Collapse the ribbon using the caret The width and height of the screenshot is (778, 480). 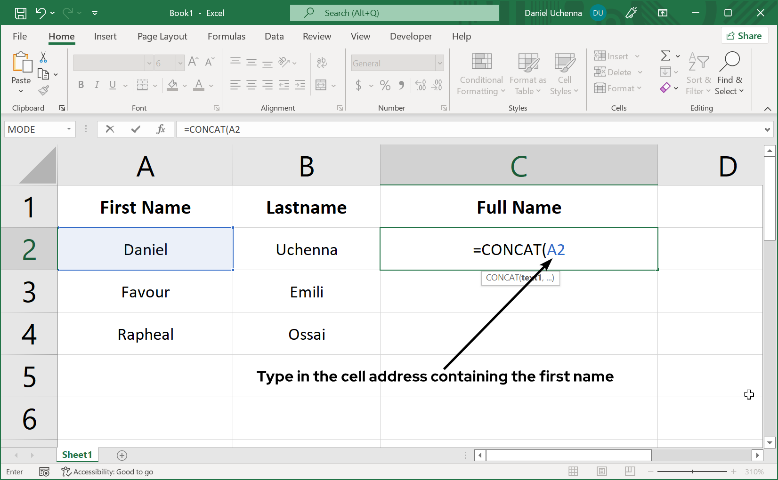tap(768, 109)
